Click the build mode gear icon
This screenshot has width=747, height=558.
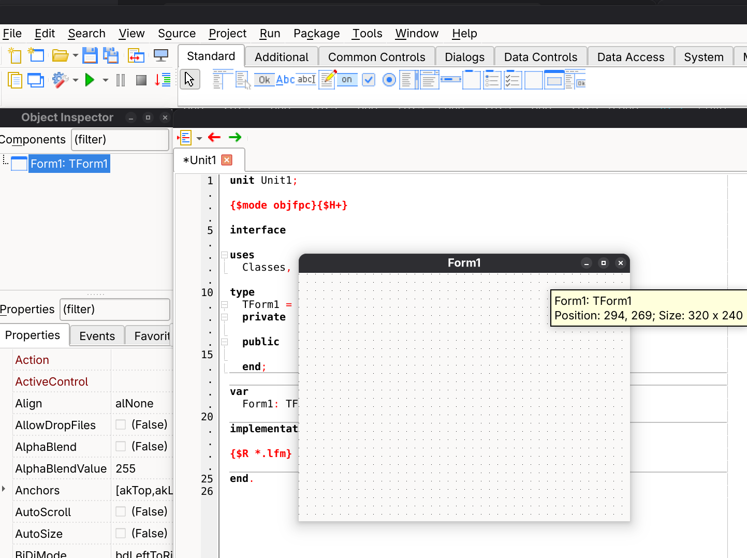(x=60, y=80)
